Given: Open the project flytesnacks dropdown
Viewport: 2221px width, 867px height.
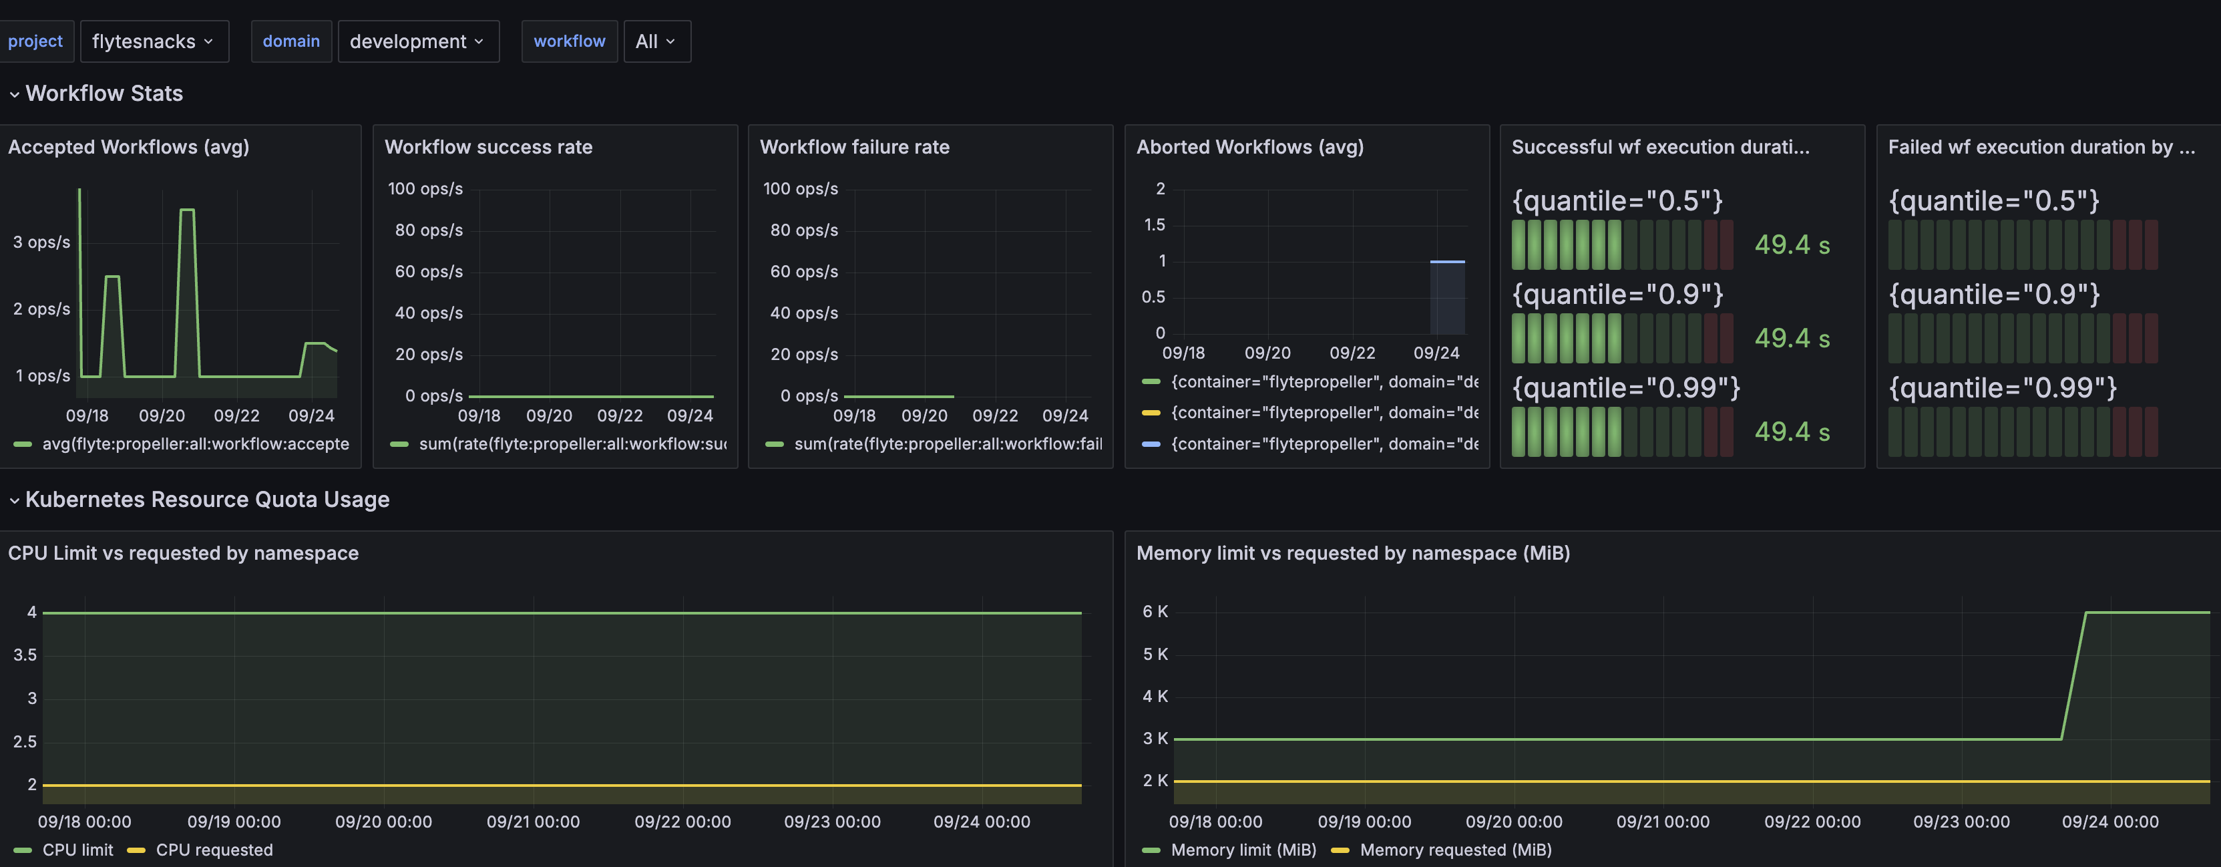Looking at the screenshot, I should coord(154,41).
